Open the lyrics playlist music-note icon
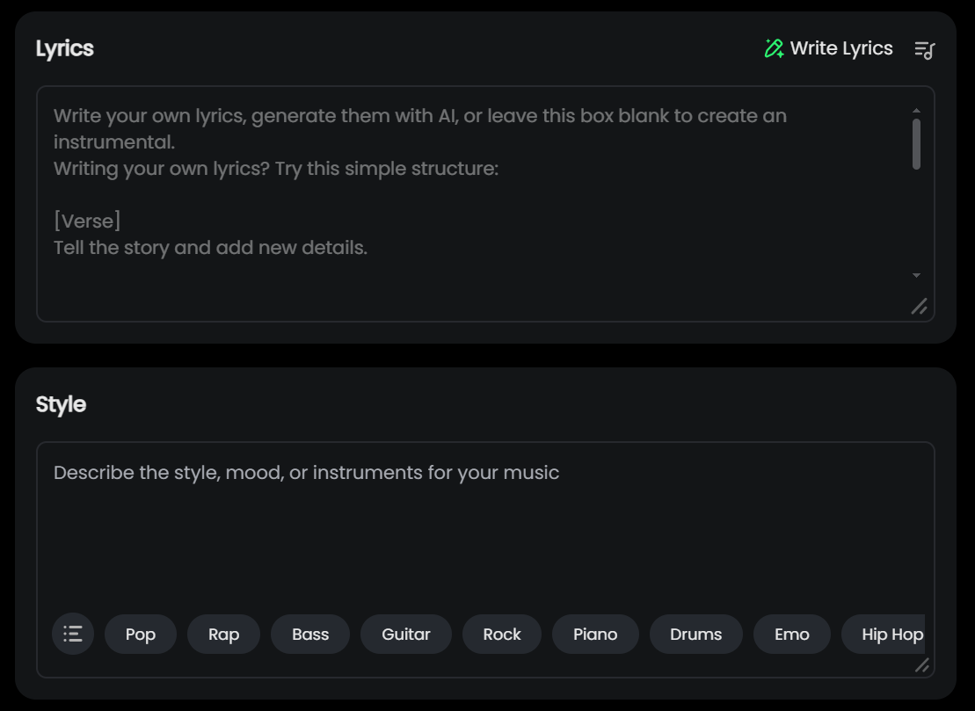 click(x=925, y=50)
